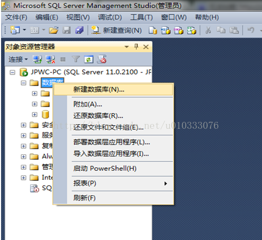262x240 pixels.
Task: Click the Database Engine Query icon
Action: click(153, 30)
